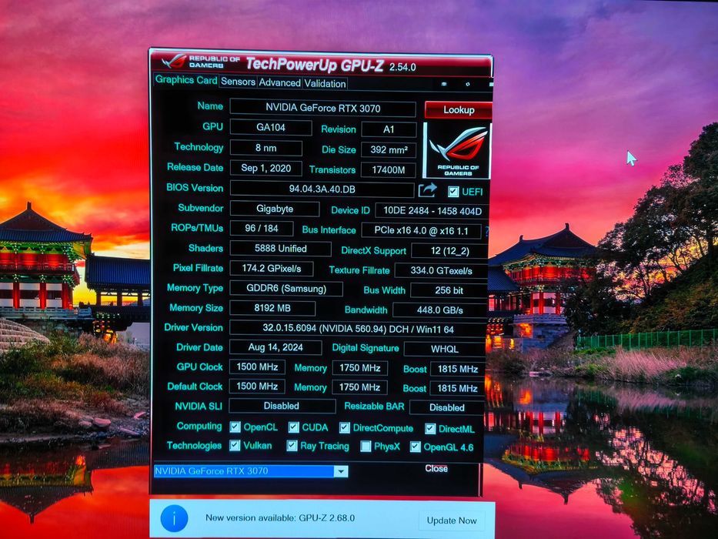Click the refresh icon beside the tabs
The width and height of the screenshot is (718, 539).
click(468, 85)
